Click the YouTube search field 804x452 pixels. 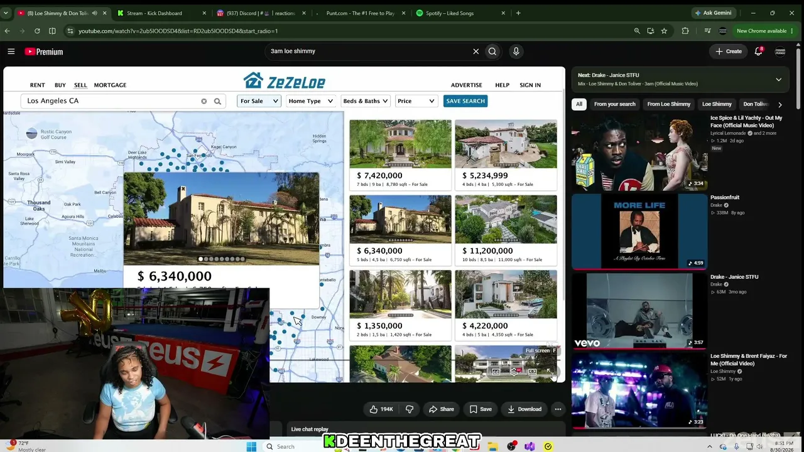click(x=371, y=51)
